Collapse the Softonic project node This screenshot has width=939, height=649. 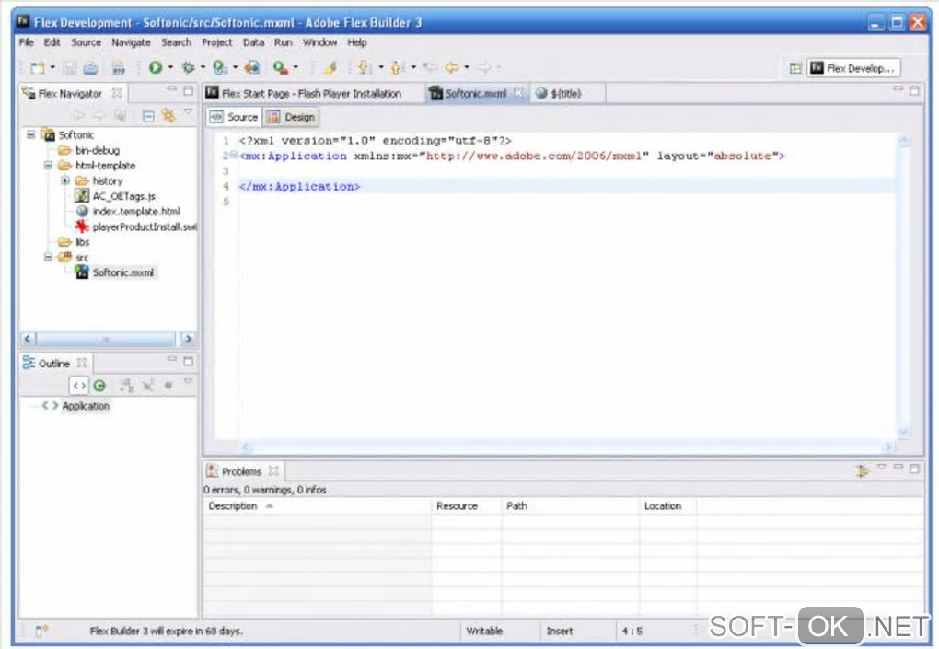point(30,134)
